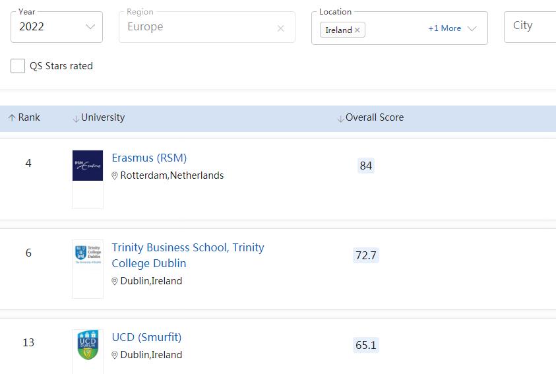Sort the table by University column
This screenshot has height=374, width=556.
103,117
